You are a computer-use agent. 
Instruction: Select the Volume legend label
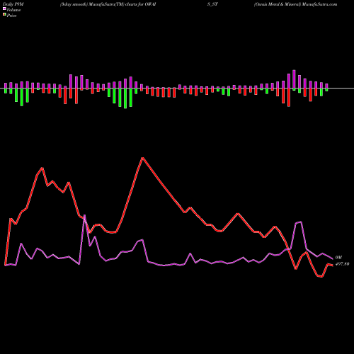coord(13,10)
